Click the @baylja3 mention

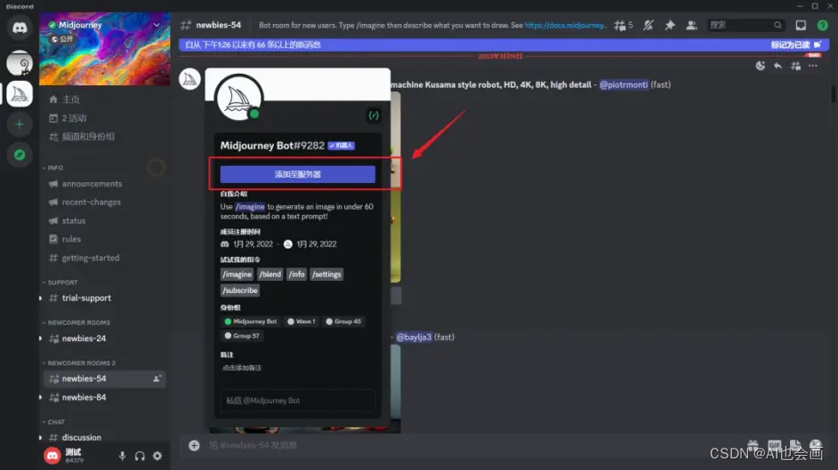[414, 337]
